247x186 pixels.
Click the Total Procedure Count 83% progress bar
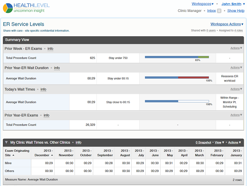pyautogui.click(x=177, y=57)
